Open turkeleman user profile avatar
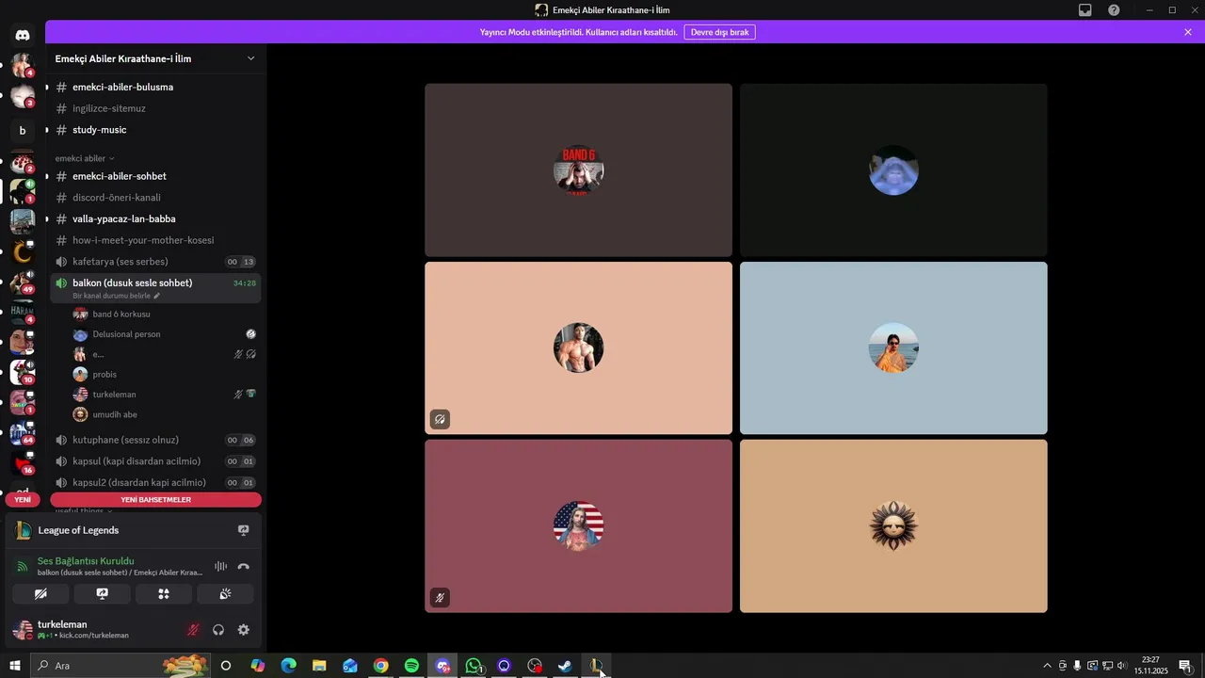The height and width of the screenshot is (678, 1205). click(22, 630)
